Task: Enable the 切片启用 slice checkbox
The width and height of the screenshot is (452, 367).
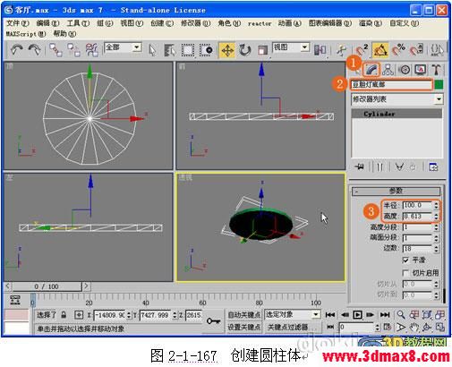Action: [405, 273]
